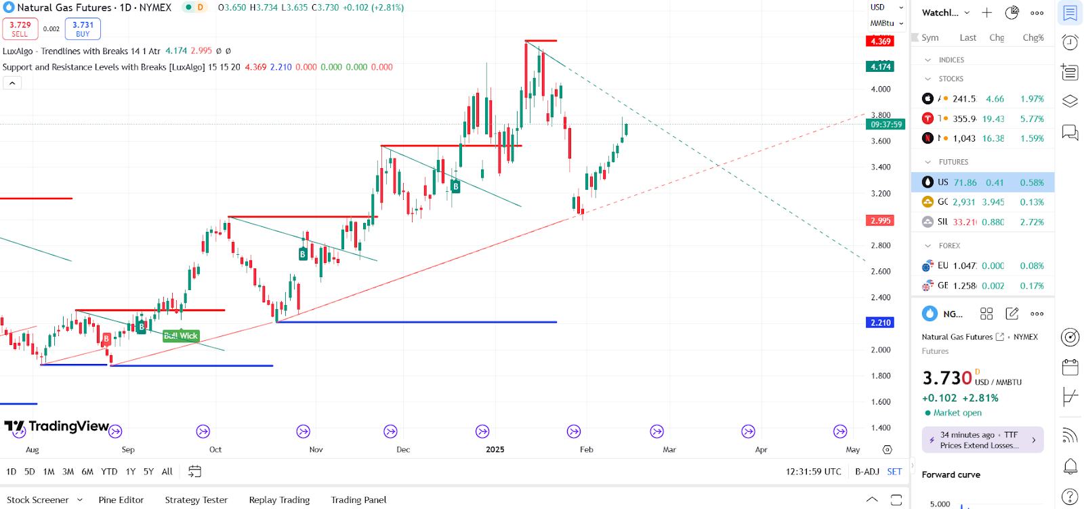Open the Notifications bell icon

1070,466
